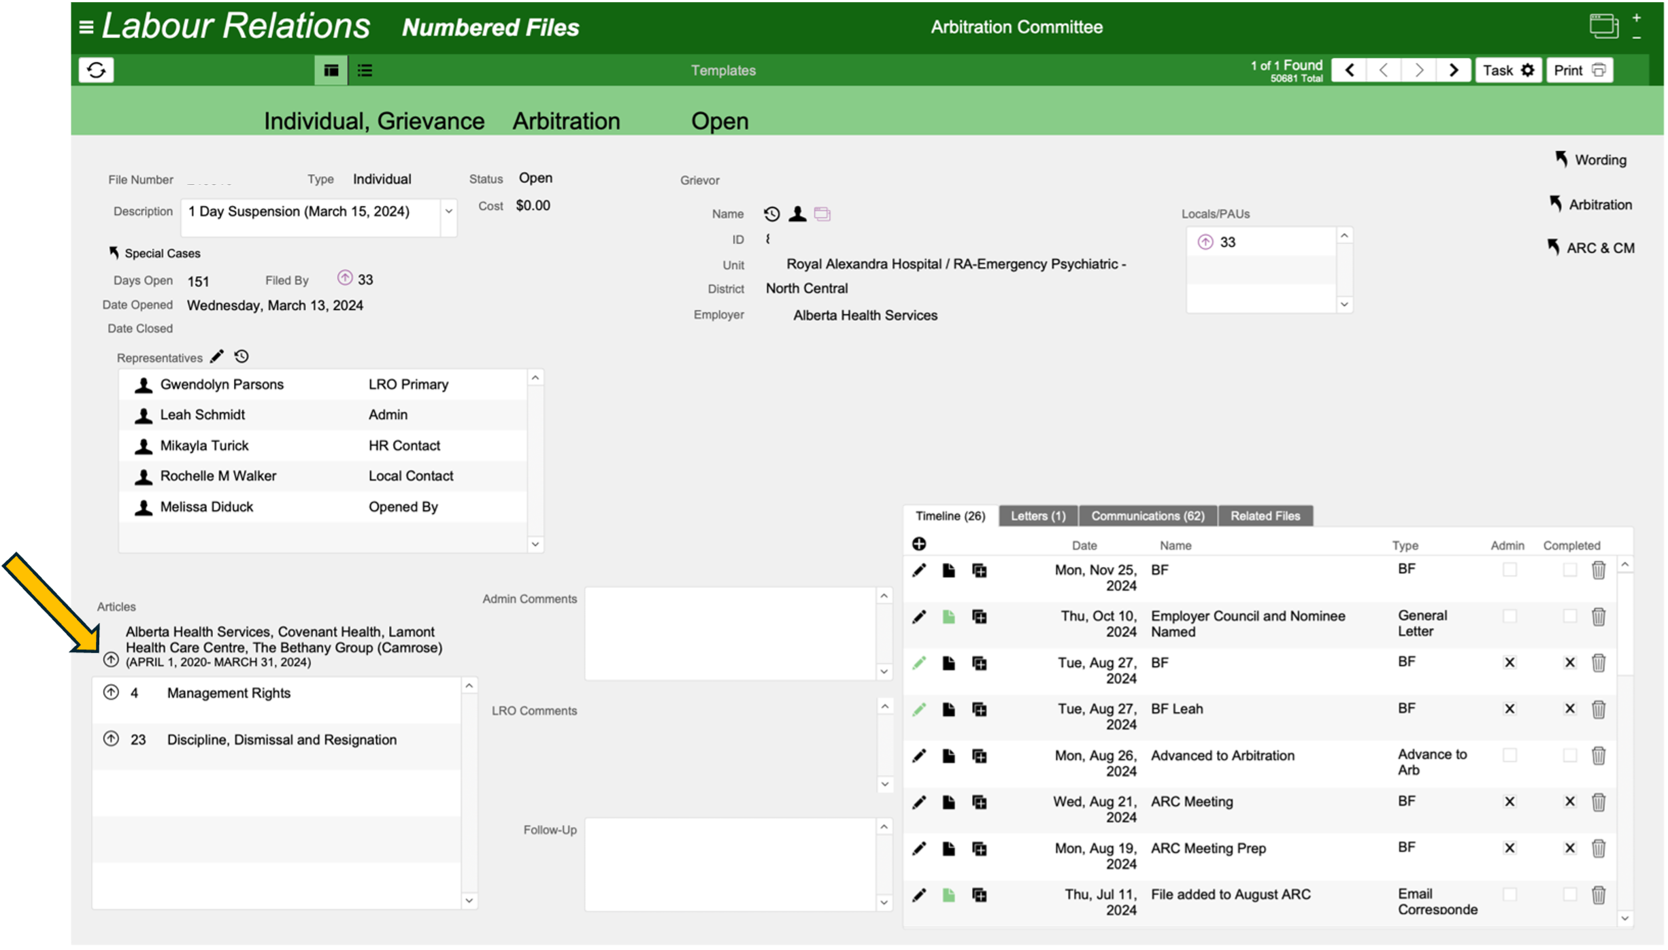Open Gwendolyn Parsons representative record

[143, 385]
